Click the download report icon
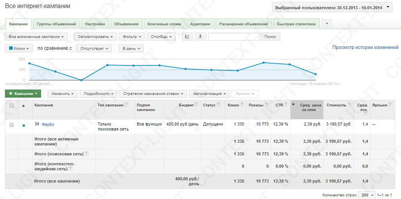Screen dimensions: 401x199 point(200,37)
